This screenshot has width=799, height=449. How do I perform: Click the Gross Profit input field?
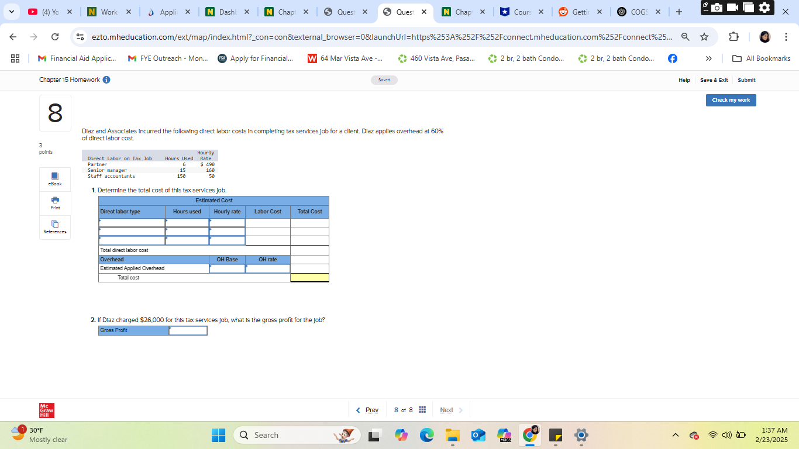click(188, 330)
